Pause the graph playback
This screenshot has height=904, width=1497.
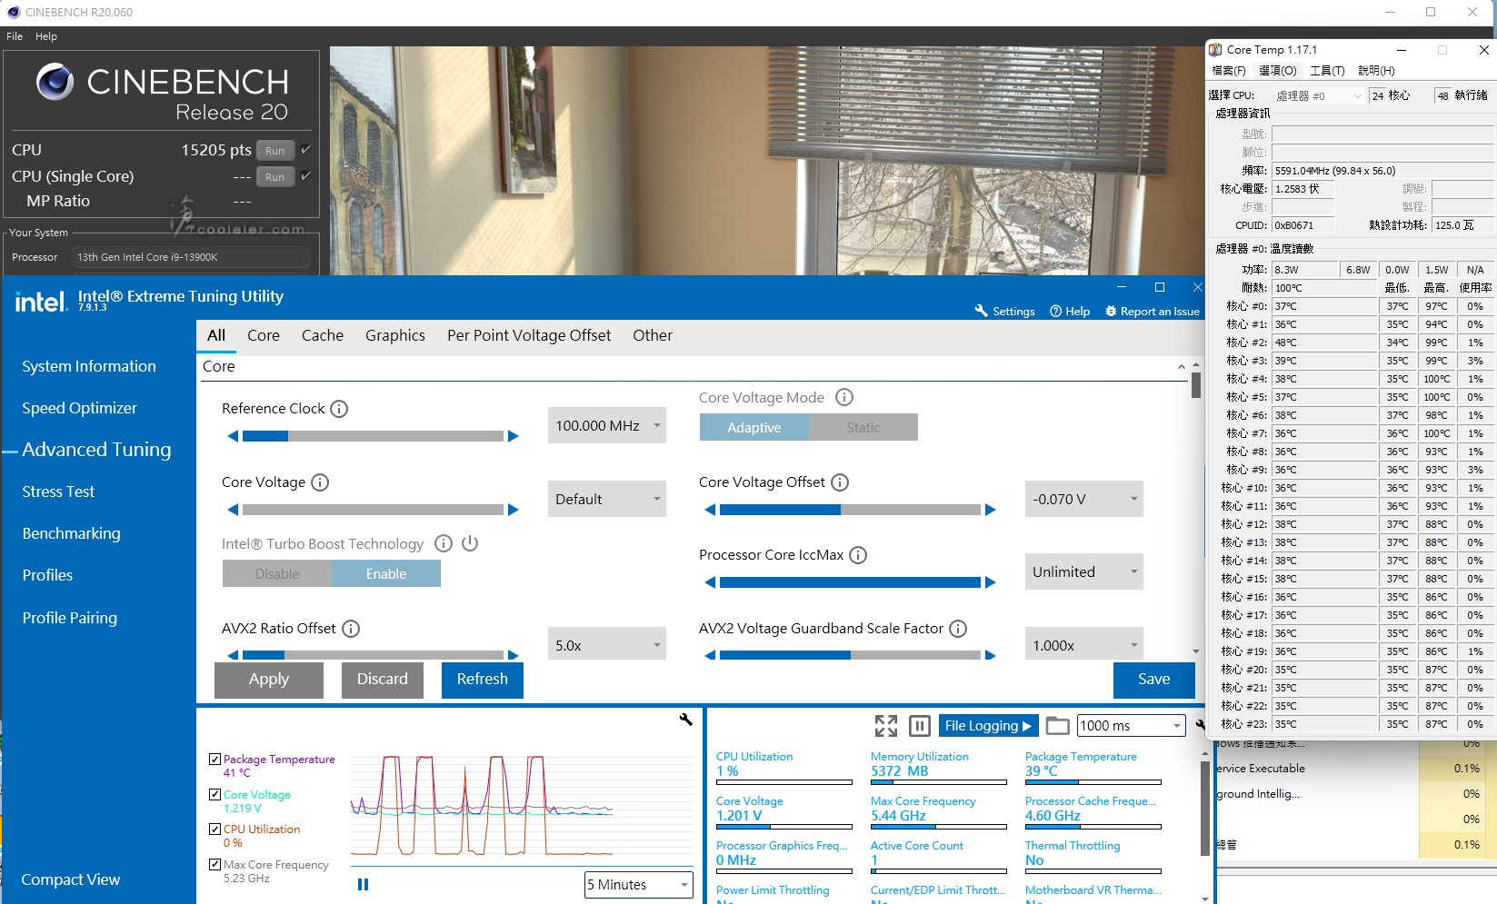point(364,884)
